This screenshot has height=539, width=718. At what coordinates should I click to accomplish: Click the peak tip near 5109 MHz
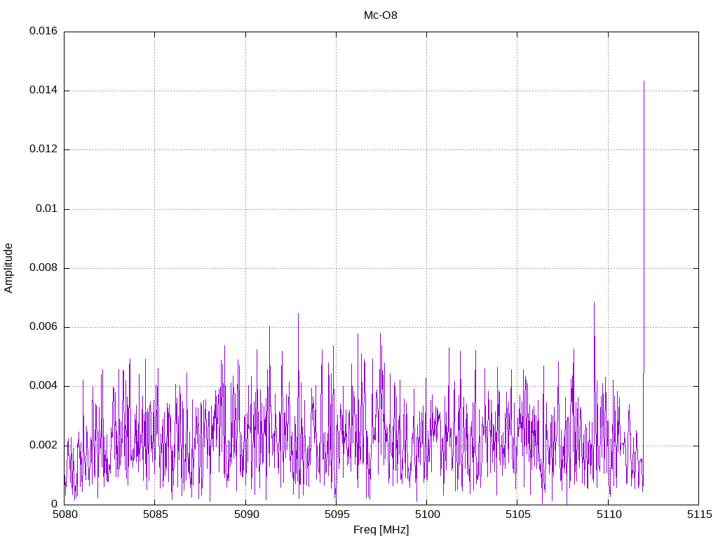pos(594,303)
